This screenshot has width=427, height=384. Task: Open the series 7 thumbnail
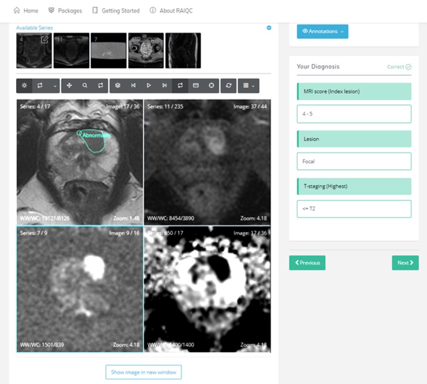[x=108, y=50]
